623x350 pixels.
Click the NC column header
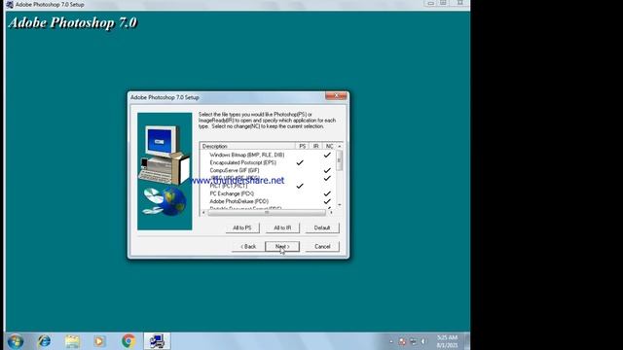point(329,146)
